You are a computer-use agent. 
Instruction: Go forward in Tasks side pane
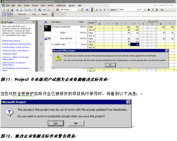coord(5,22)
